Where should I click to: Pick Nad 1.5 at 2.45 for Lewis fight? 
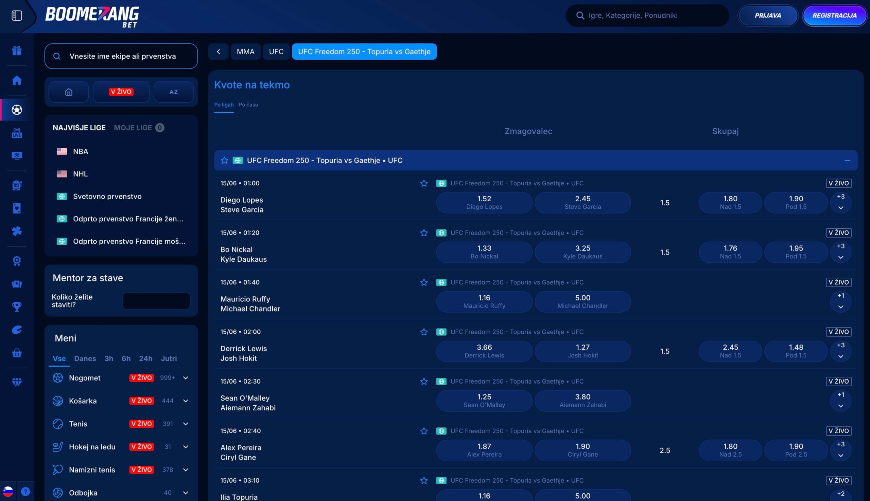pos(730,351)
